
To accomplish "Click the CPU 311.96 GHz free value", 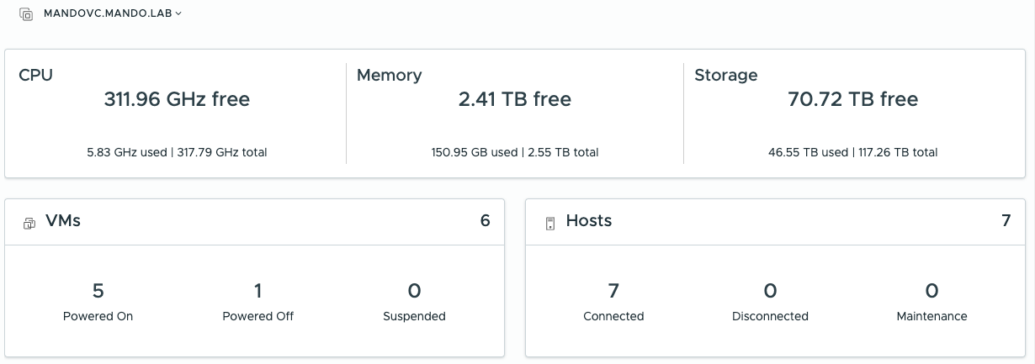I will (177, 99).
